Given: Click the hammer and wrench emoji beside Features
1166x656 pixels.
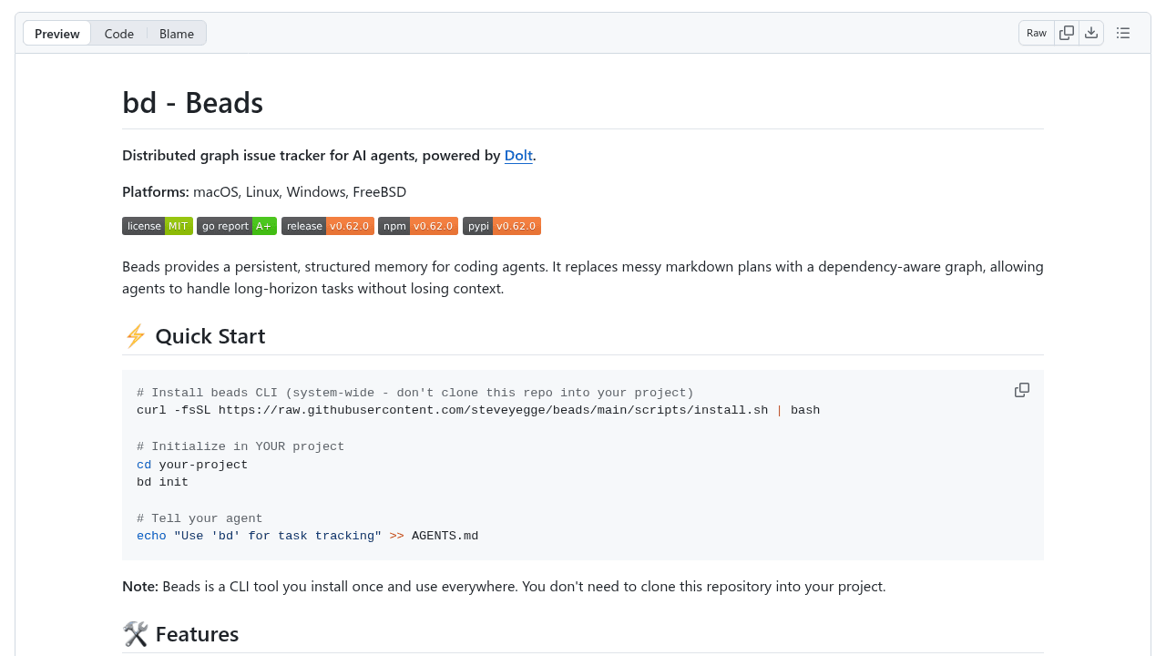Looking at the screenshot, I should tap(135, 633).
